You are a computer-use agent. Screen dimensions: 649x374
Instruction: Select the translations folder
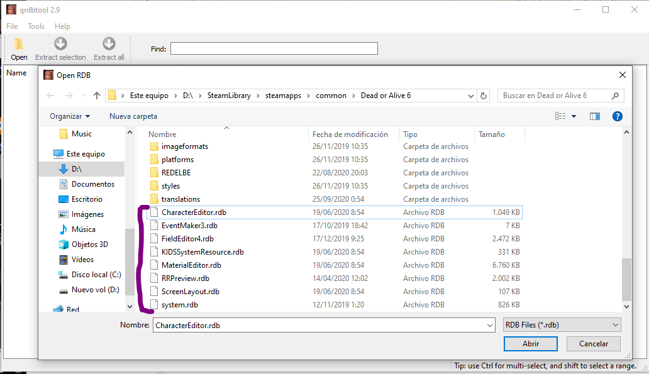(x=180, y=199)
